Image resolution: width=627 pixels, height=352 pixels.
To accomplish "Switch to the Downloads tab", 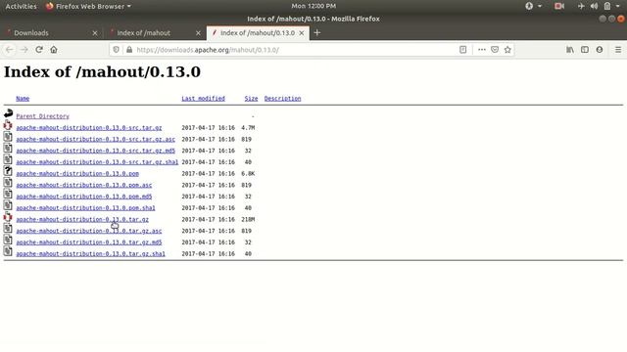I will click(51, 32).
